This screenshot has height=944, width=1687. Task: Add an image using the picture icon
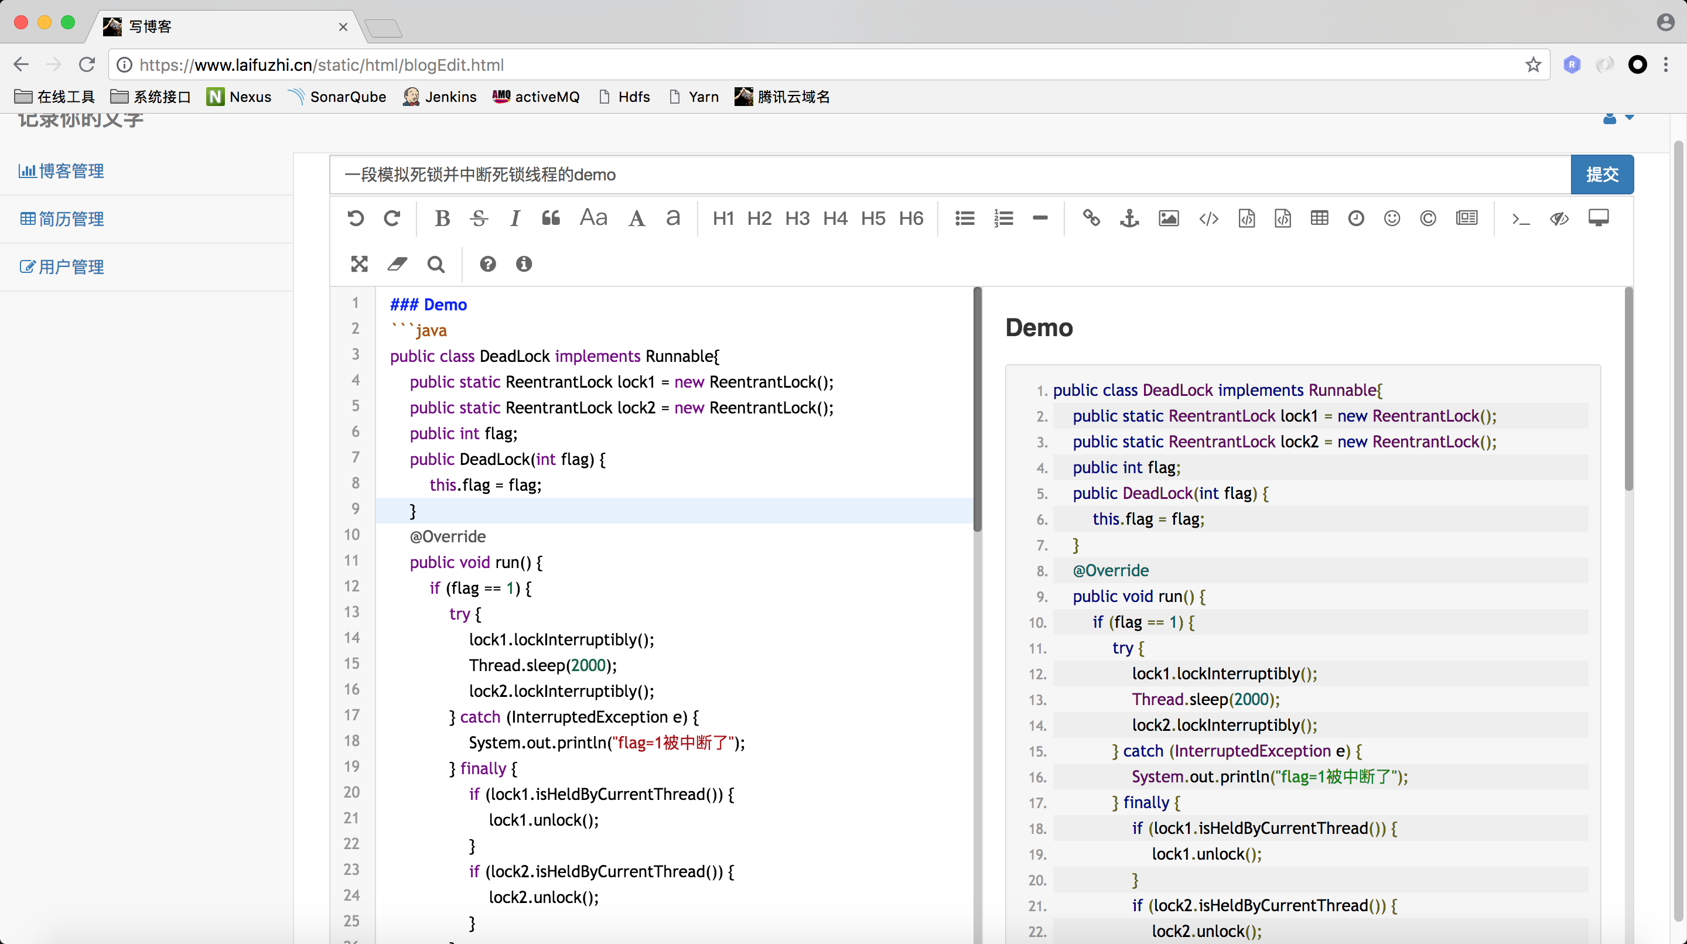(1169, 218)
